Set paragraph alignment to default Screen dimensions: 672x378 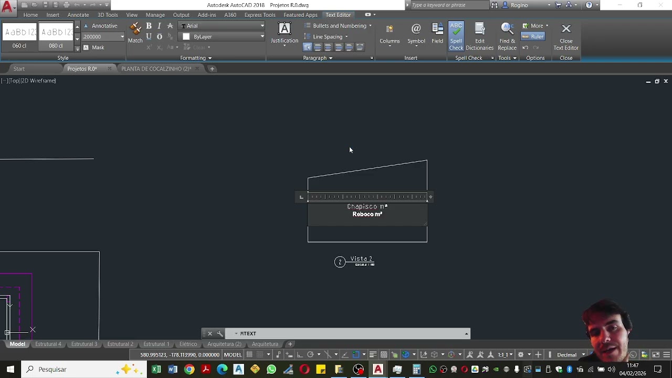[307, 47]
